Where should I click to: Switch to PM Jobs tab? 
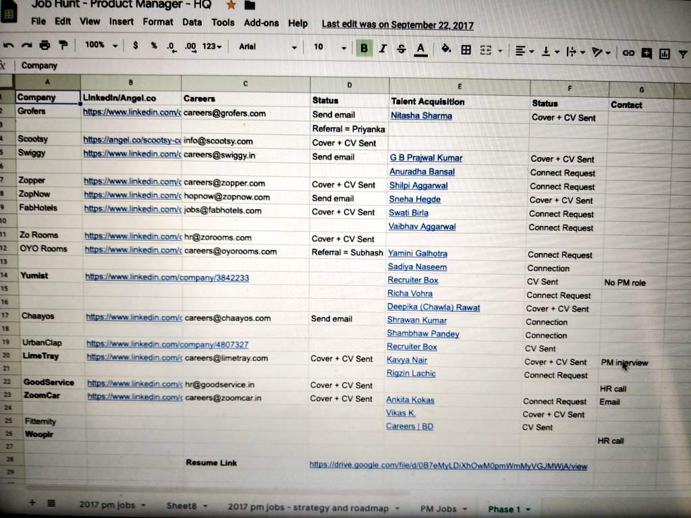pyautogui.click(x=443, y=509)
